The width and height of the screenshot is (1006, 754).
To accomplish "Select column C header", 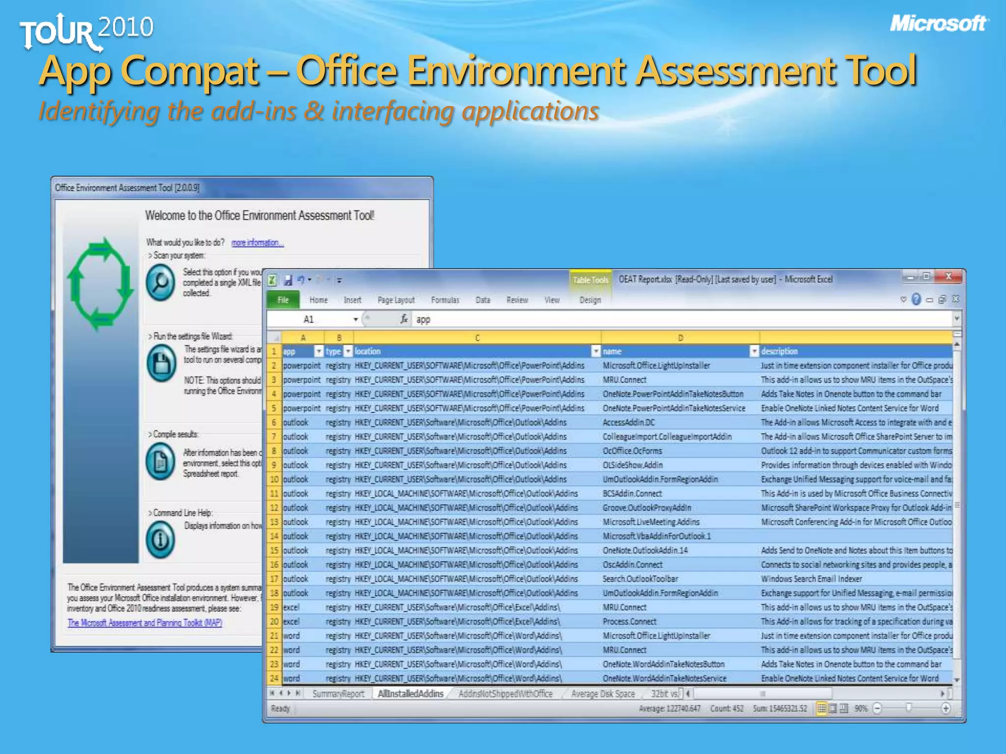I will [x=477, y=338].
